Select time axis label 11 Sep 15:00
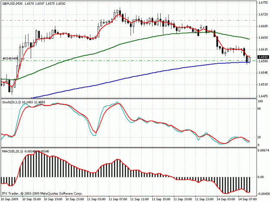Screen dimensions: 270x202 pyautogui.click(x=161, y=199)
